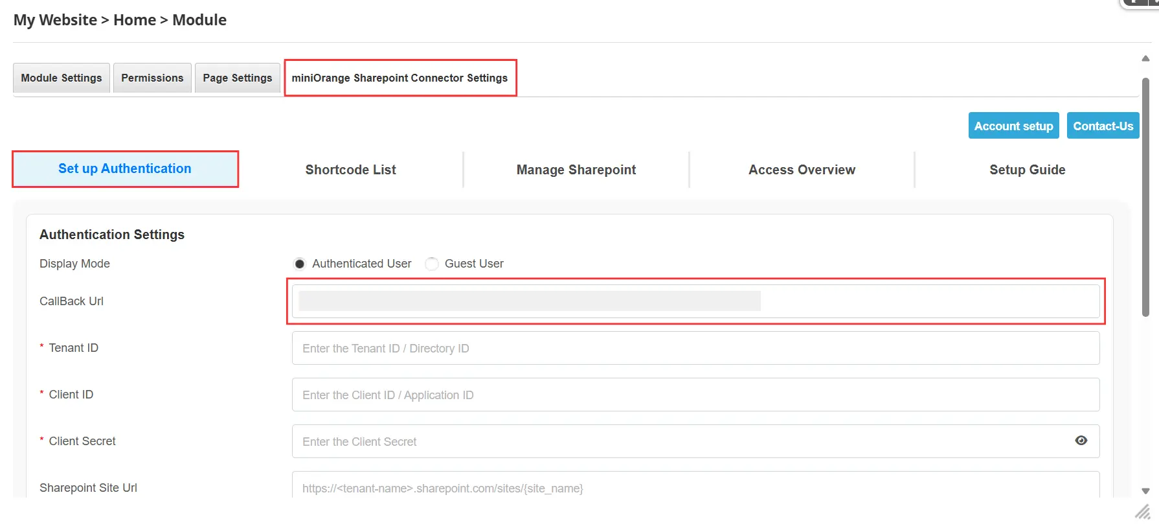Screen dimensions: 1159x530
Task: Click the Tenant ID input field
Action: [696, 348]
